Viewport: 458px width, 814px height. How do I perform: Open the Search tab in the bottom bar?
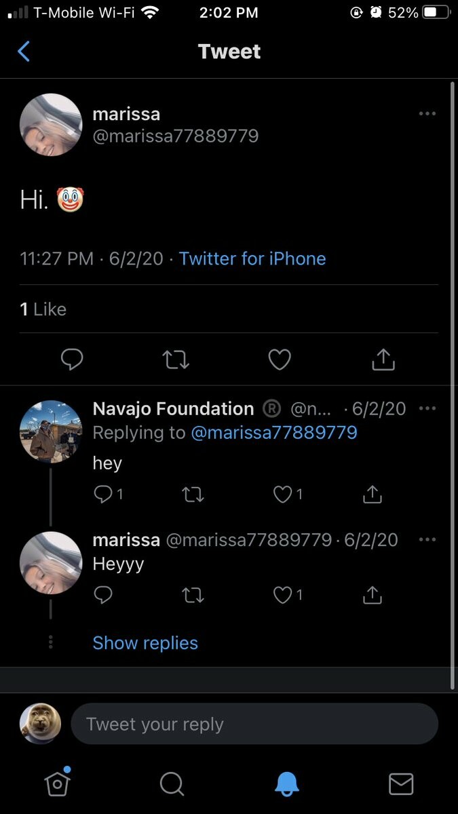(172, 783)
